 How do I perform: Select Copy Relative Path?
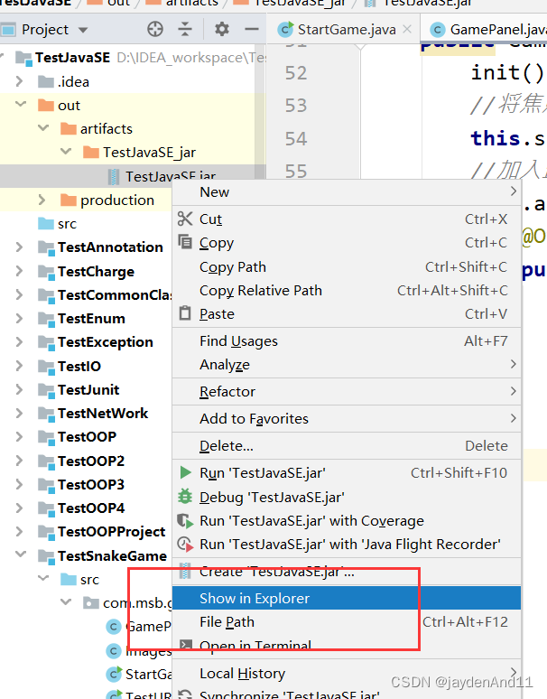click(347, 290)
